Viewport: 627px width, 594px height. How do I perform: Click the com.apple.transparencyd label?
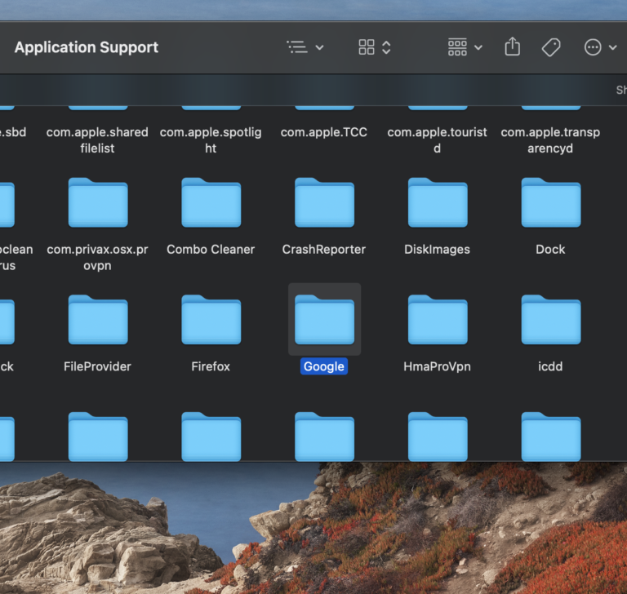(550, 140)
